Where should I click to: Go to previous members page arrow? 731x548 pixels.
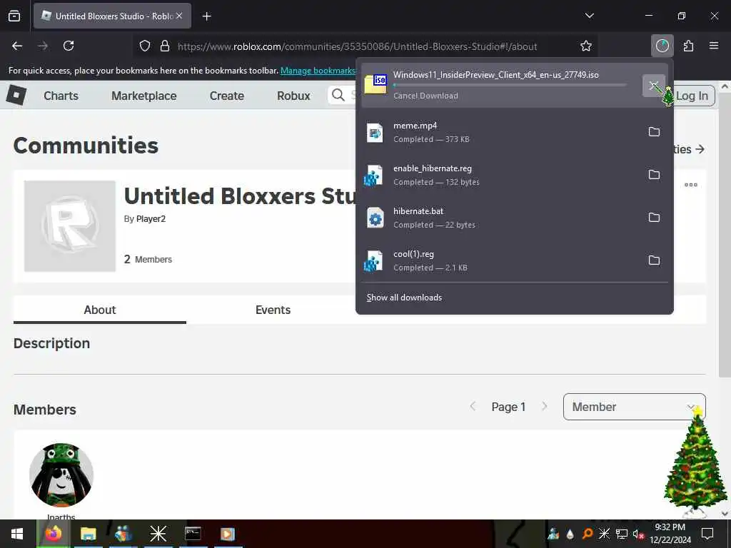[473, 406]
